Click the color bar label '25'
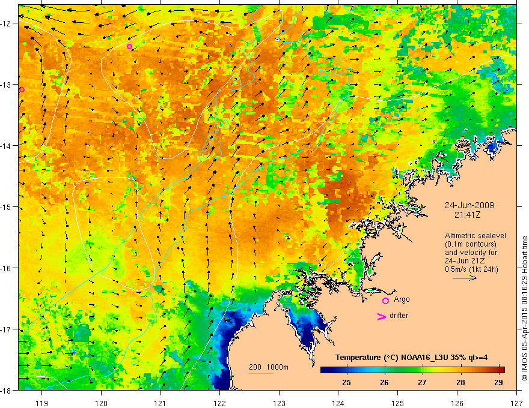The image size is (529, 408). coord(346,383)
